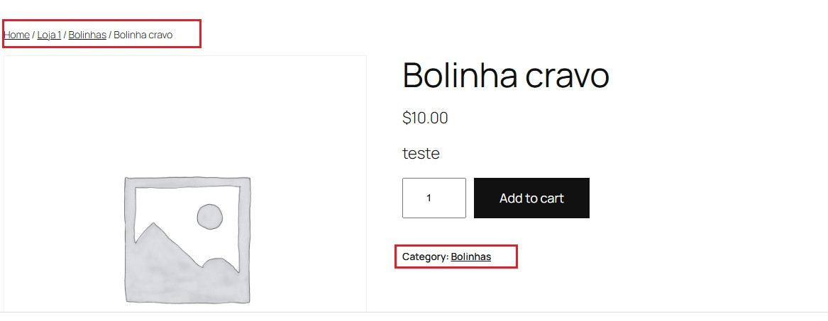Click the teste product description text
Viewport: 828px width, 321px height.
click(421, 153)
